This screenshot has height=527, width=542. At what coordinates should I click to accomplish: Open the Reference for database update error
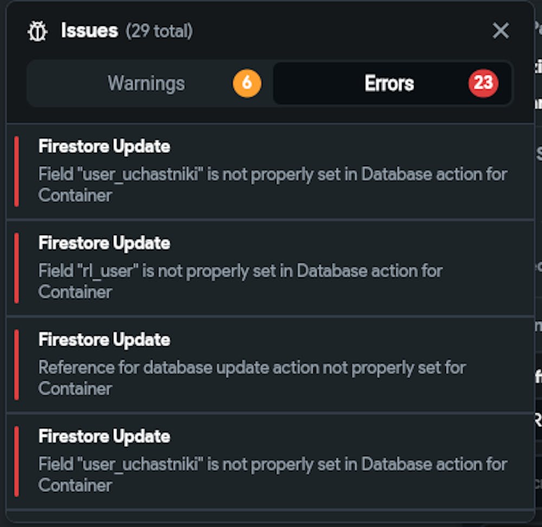(x=252, y=378)
